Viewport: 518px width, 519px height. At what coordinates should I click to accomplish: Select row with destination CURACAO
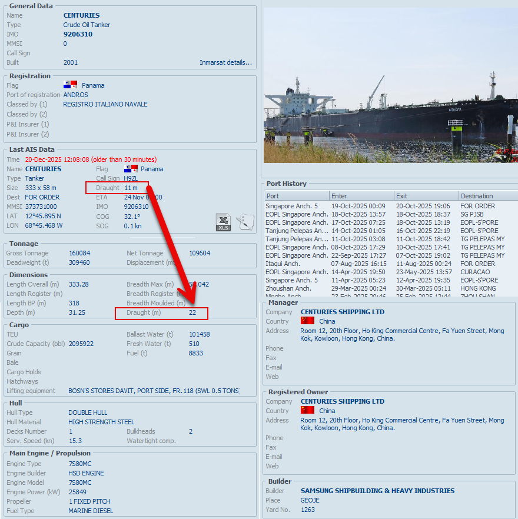(391, 272)
